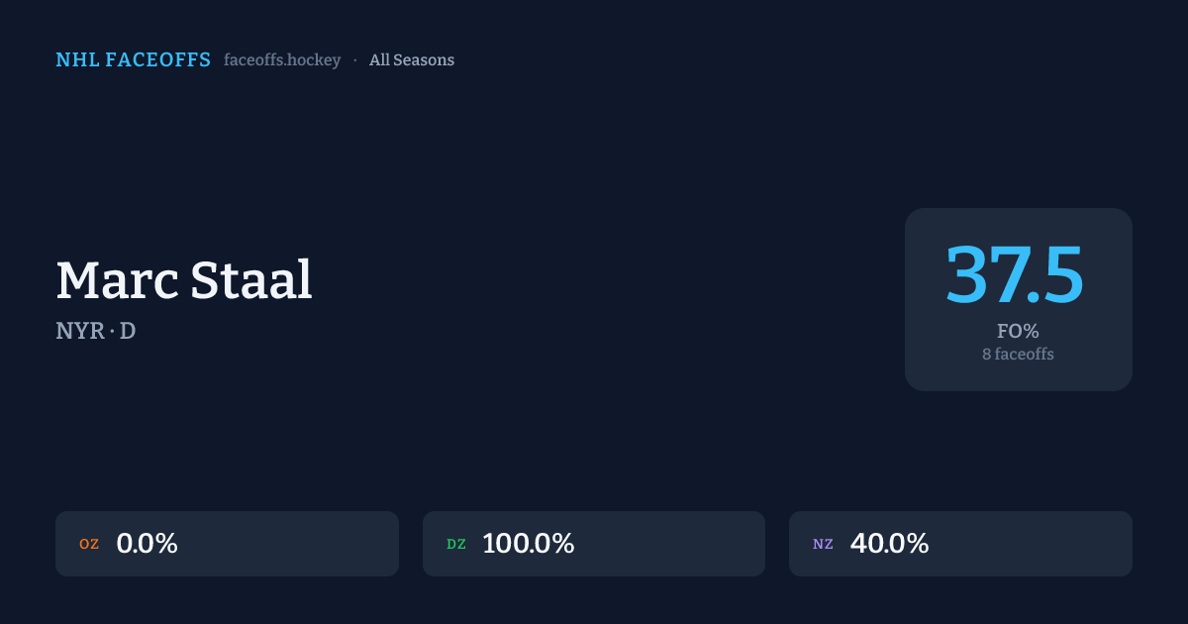Select the 0.0% offensive zone value
The width and height of the screenshot is (1188, 624).
pyautogui.click(x=147, y=544)
